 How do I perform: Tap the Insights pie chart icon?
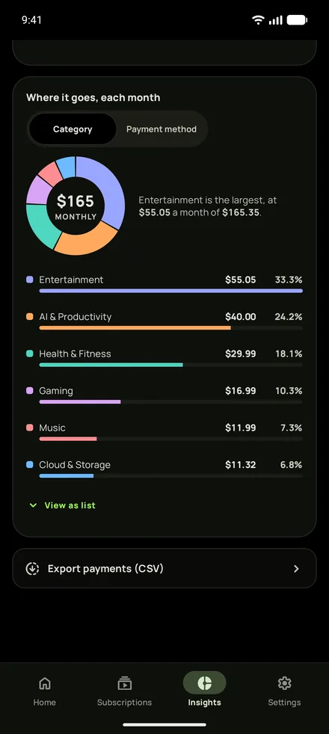click(205, 683)
